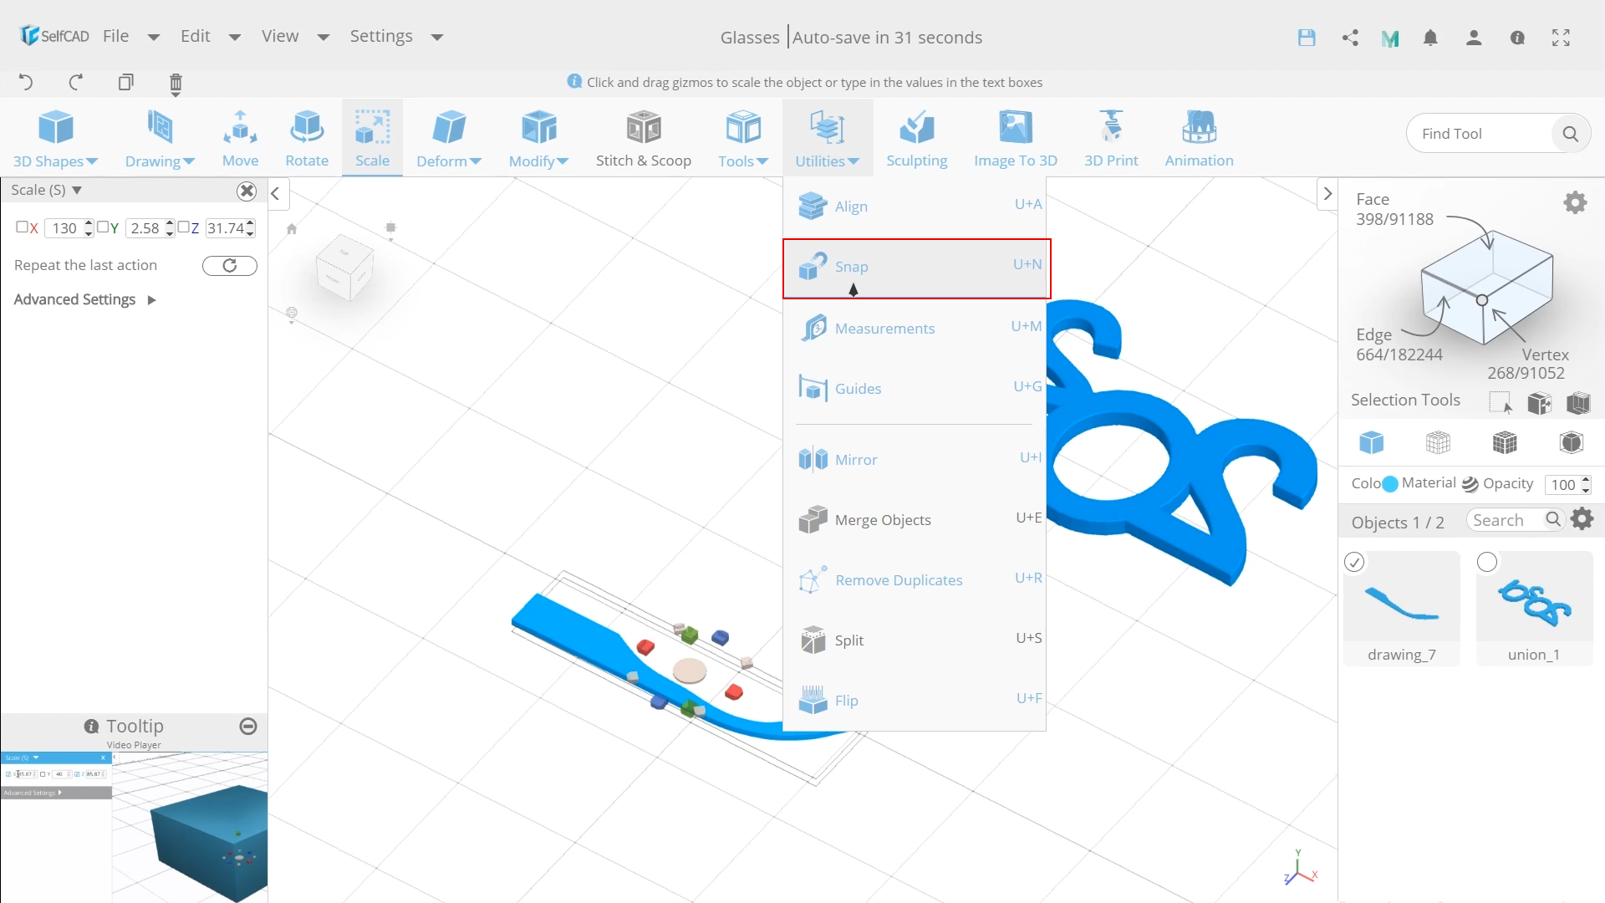The height and width of the screenshot is (903, 1605).
Task: Open selection settings gear icon
Action: [x=1575, y=202]
